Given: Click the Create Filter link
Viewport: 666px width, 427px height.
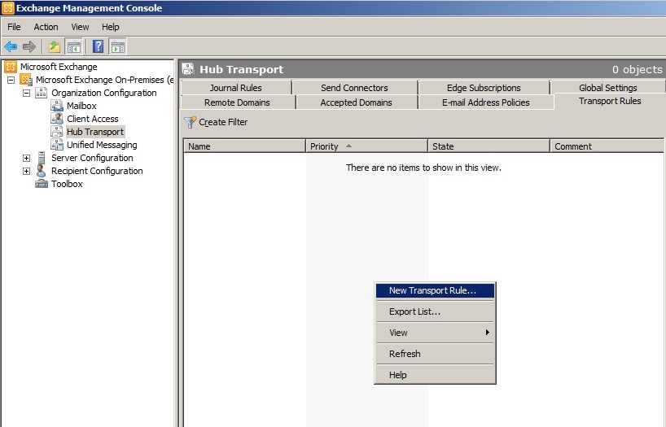Looking at the screenshot, I should click(223, 122).
